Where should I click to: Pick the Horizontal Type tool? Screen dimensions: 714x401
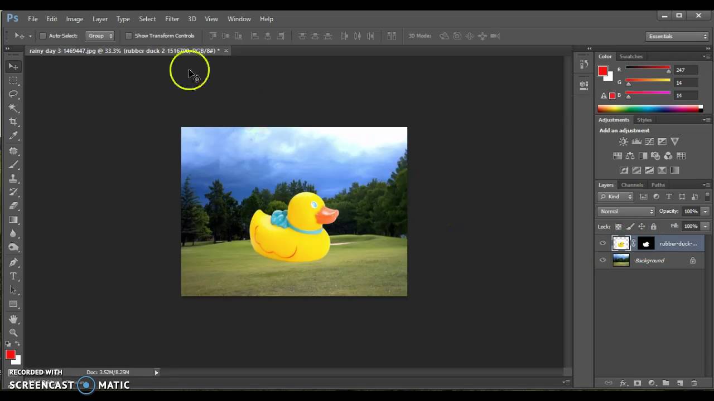13,276
